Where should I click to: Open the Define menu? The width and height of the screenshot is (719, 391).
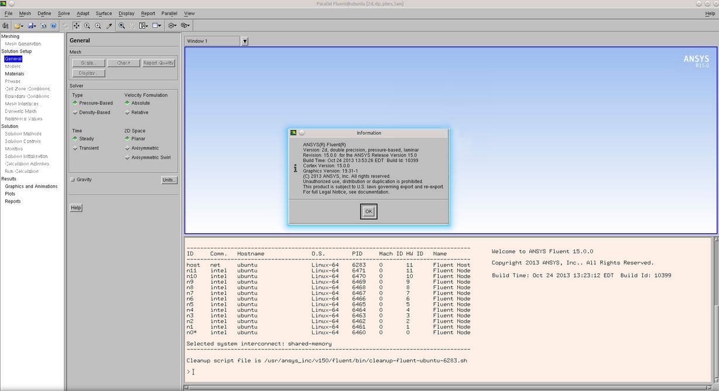[44, 13]
